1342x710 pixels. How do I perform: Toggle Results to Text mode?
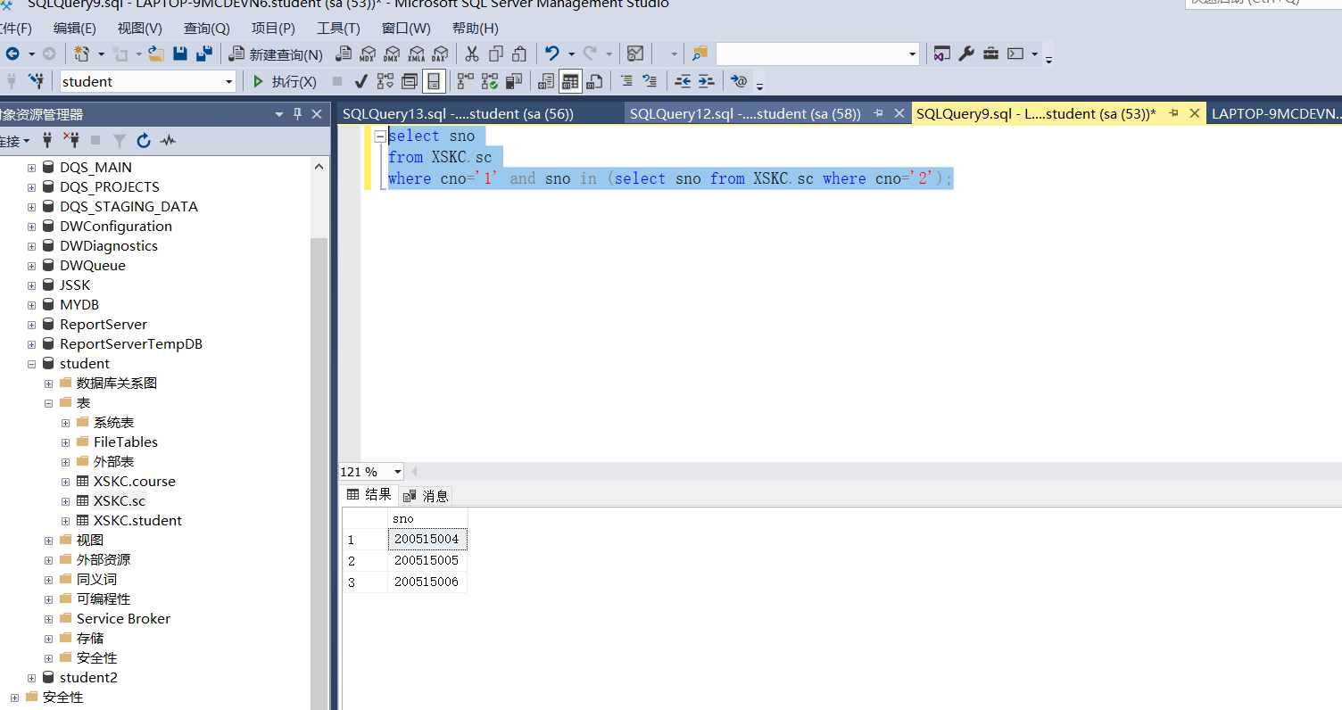click(547, 81)
